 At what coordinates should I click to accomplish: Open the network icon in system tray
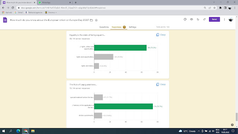tap(210, 131)
